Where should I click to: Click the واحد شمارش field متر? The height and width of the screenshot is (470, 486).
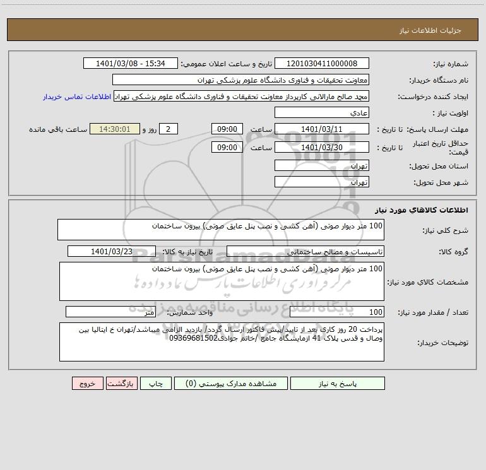tap(110, 312)
